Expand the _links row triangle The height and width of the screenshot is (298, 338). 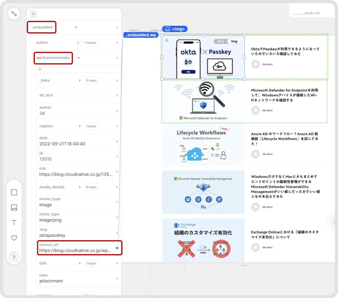[x=80, y=81]
